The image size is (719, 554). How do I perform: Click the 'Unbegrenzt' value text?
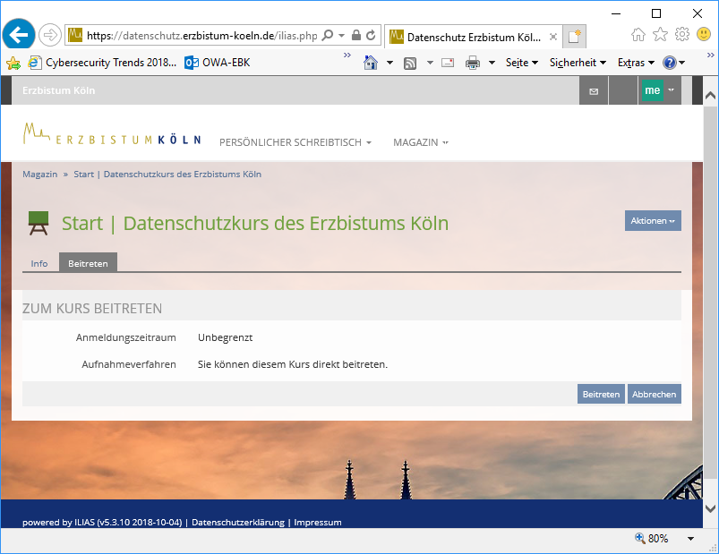(x=225, y=337)
